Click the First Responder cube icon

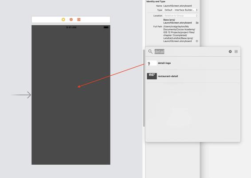(x=71, y=19)
